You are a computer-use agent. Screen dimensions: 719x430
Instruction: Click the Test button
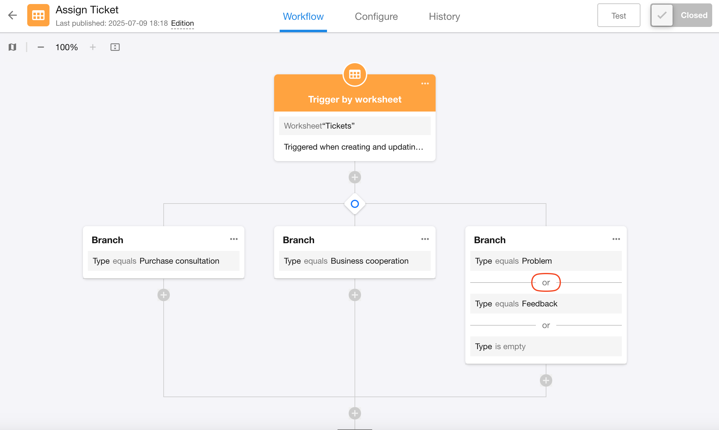click(x=619, y=15)
